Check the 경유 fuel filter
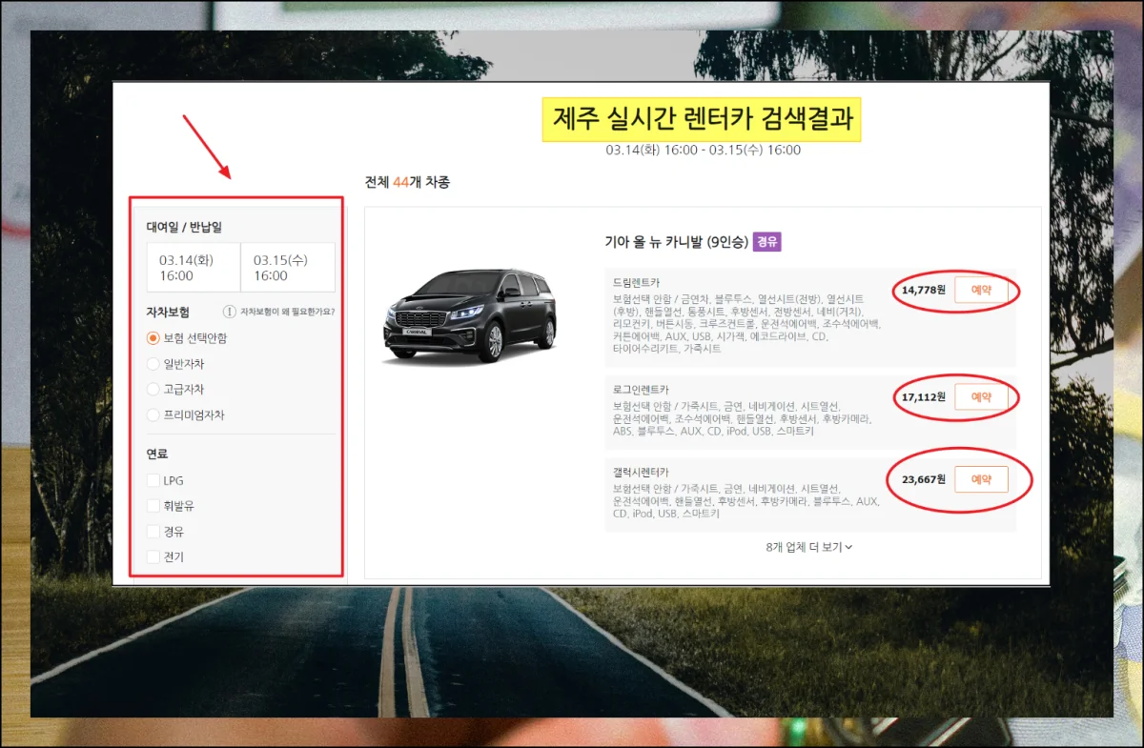 [153, 531]
